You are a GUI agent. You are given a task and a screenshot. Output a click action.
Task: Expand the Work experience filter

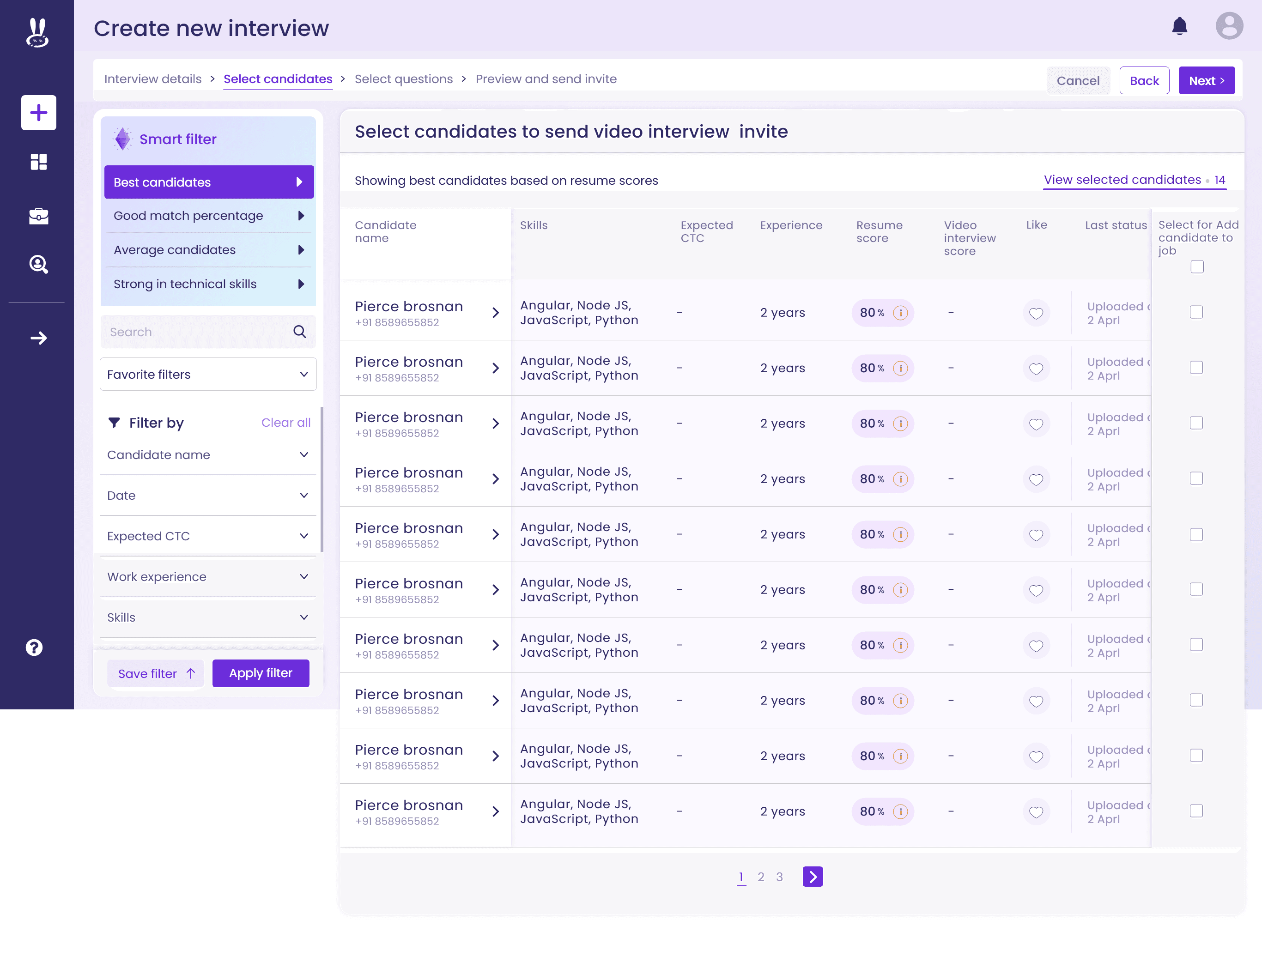click(208, 577)
